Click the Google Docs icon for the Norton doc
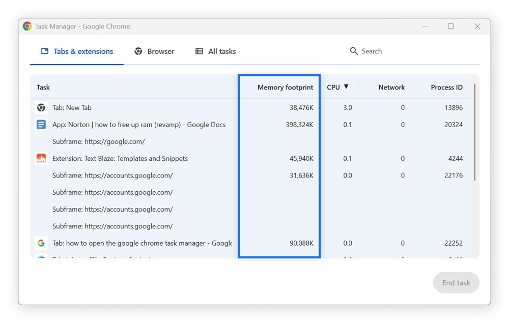Viewport: 509px width, 323px height. [x=41, y=124]
